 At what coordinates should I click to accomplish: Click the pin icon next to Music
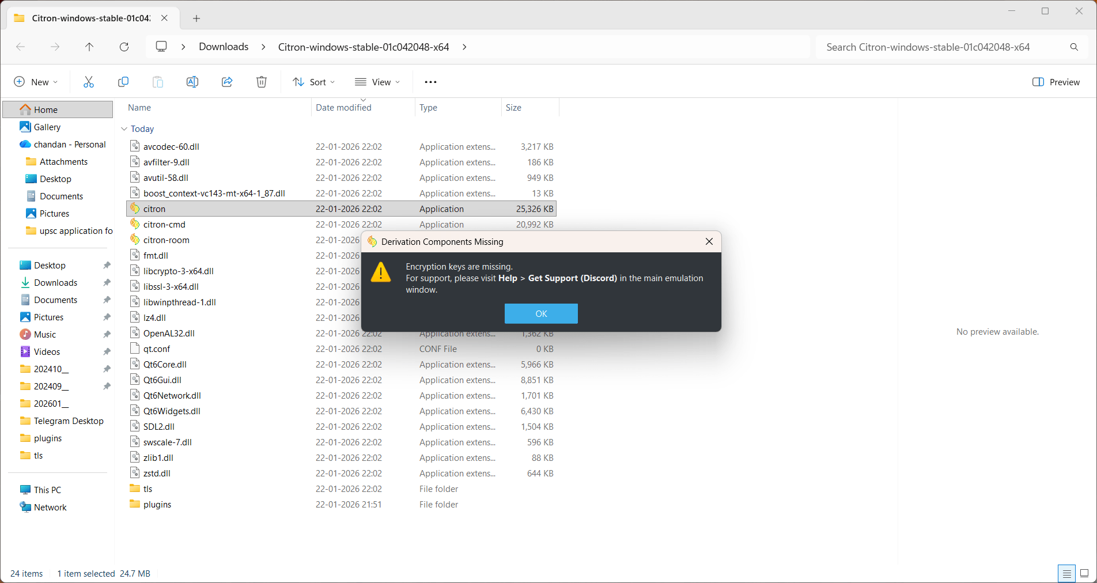pyautogui.click(x=107, y=334)
